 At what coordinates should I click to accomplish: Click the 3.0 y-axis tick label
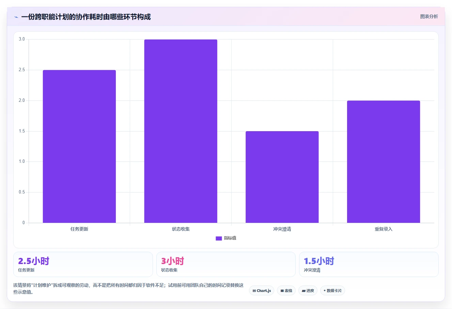pos(22,39)
